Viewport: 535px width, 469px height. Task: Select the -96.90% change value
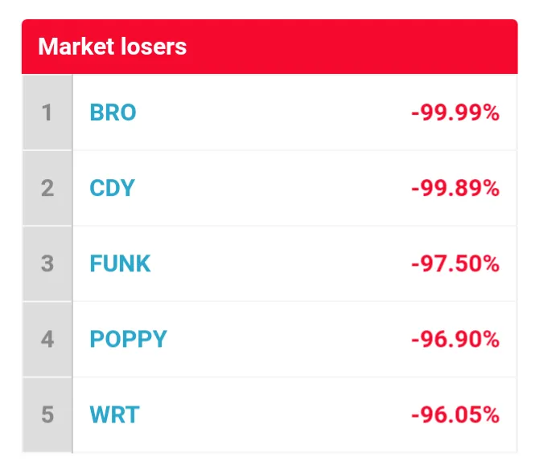pos(455,339)
